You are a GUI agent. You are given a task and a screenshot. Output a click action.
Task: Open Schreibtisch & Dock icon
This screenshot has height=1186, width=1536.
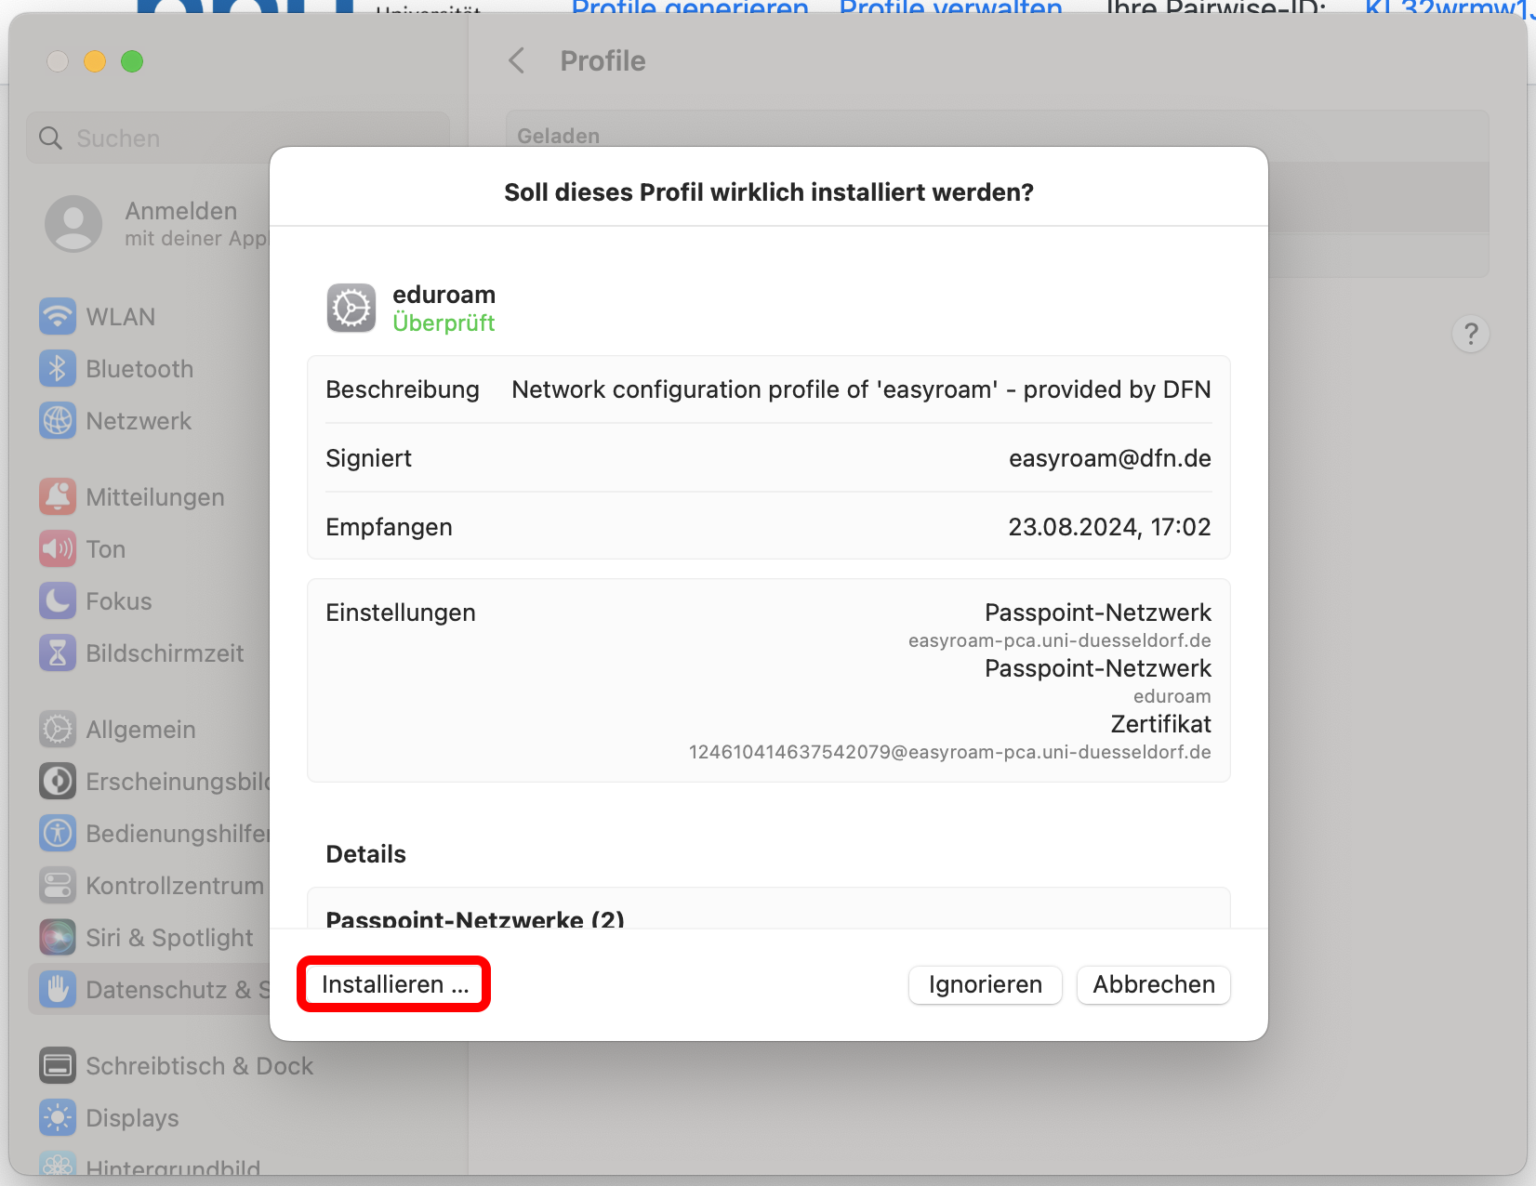(58, 1066)
